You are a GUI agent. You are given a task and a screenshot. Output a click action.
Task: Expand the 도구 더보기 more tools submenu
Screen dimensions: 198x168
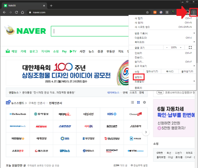(x=163, y=66)
